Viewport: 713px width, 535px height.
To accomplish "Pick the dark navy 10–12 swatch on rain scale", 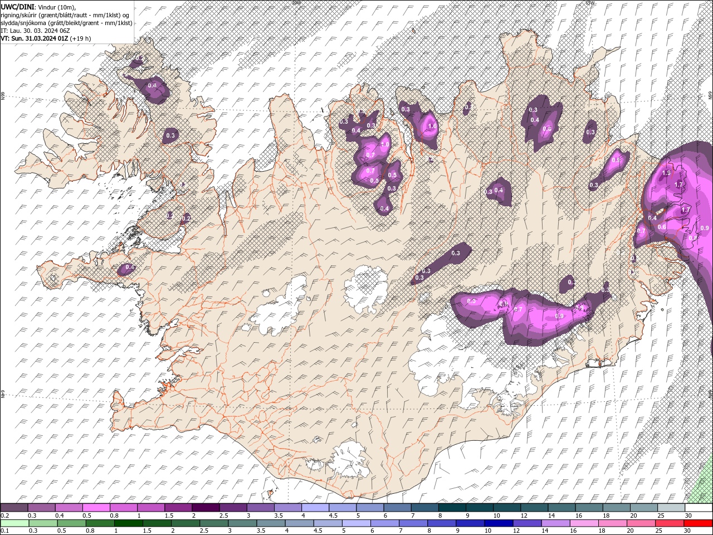I will tap(497, 523).
